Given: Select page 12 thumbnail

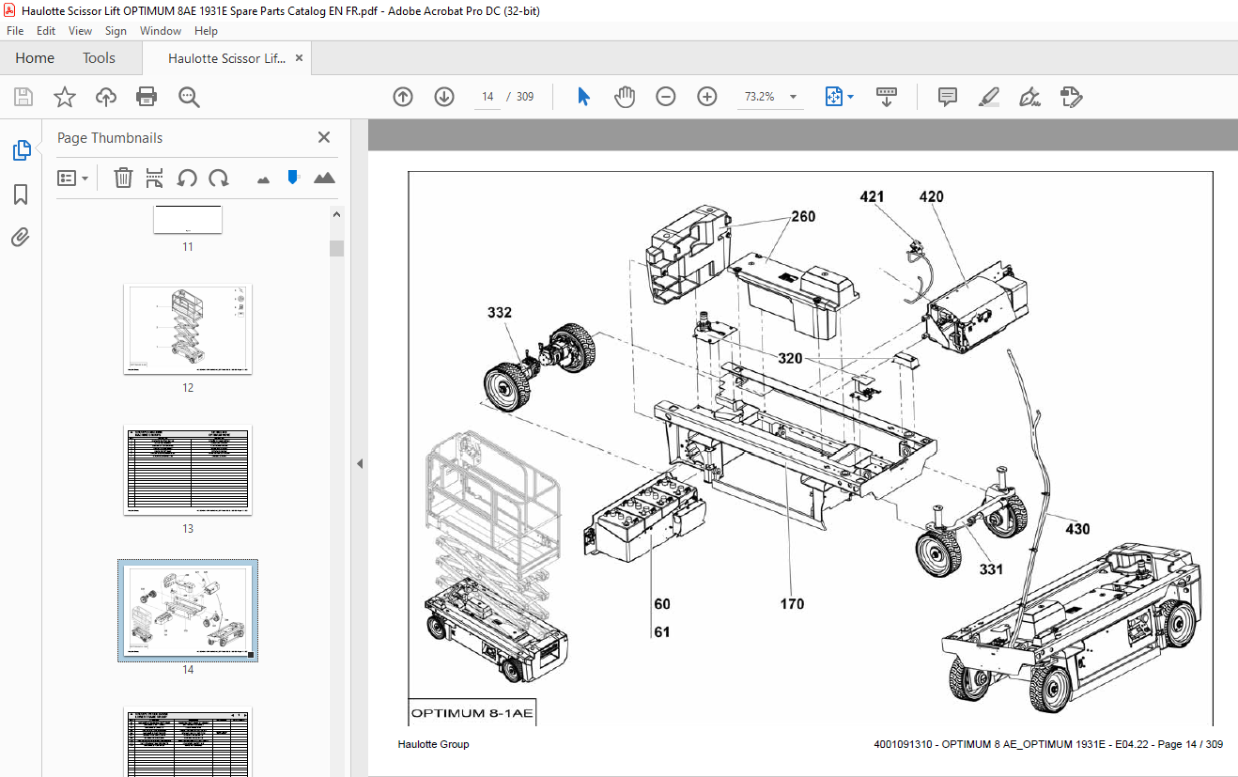Looking at the screenshot, I should click(x=188, y=329).
